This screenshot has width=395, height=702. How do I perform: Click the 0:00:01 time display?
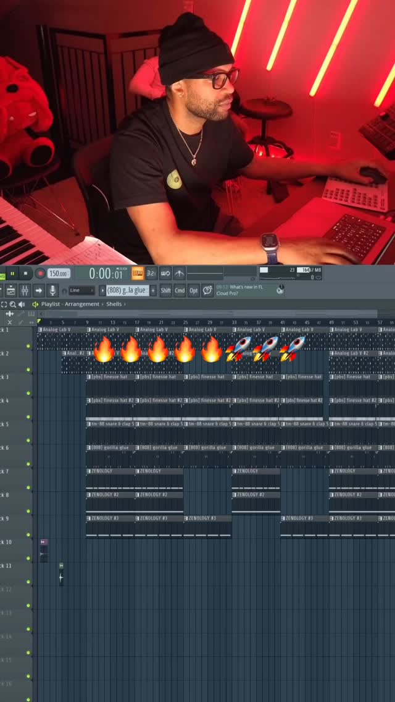106,273
